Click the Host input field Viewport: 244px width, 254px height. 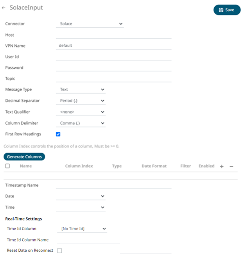(x=113, y=35)
